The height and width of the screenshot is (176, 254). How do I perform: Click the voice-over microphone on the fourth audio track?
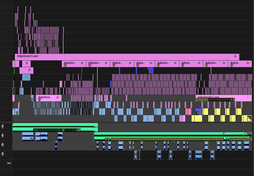pyautogui.click(x=3, y=154)
